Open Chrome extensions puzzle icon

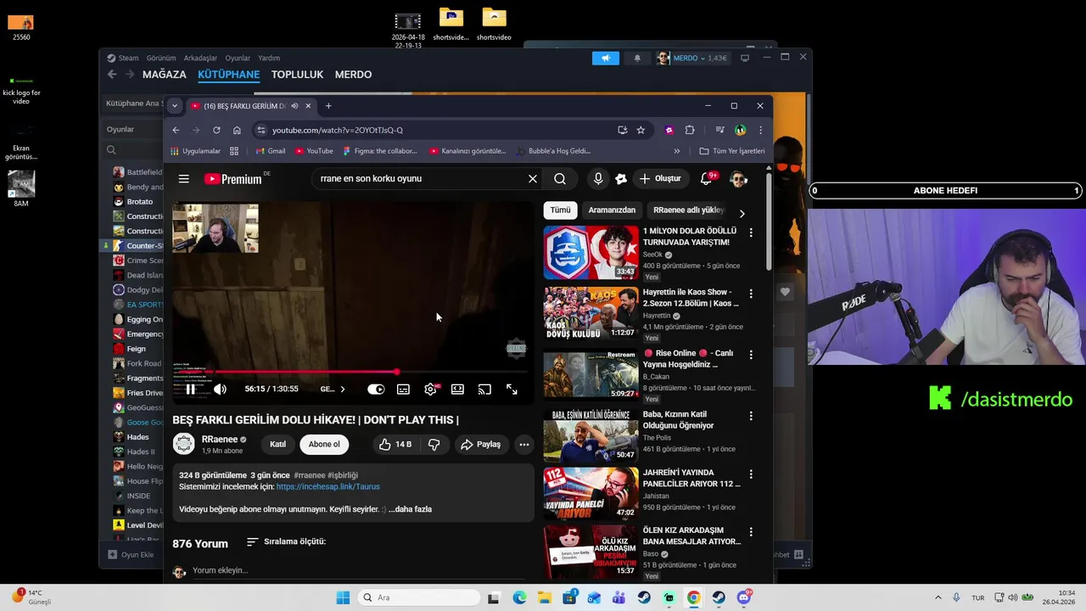690,130
